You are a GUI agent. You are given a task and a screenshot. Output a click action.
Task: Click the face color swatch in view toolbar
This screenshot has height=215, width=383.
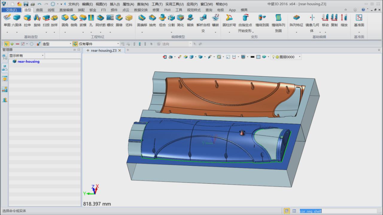click(x=258, y=57)
